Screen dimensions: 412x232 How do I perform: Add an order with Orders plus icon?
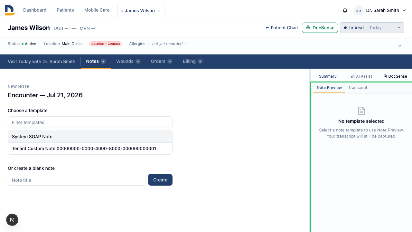170,61
